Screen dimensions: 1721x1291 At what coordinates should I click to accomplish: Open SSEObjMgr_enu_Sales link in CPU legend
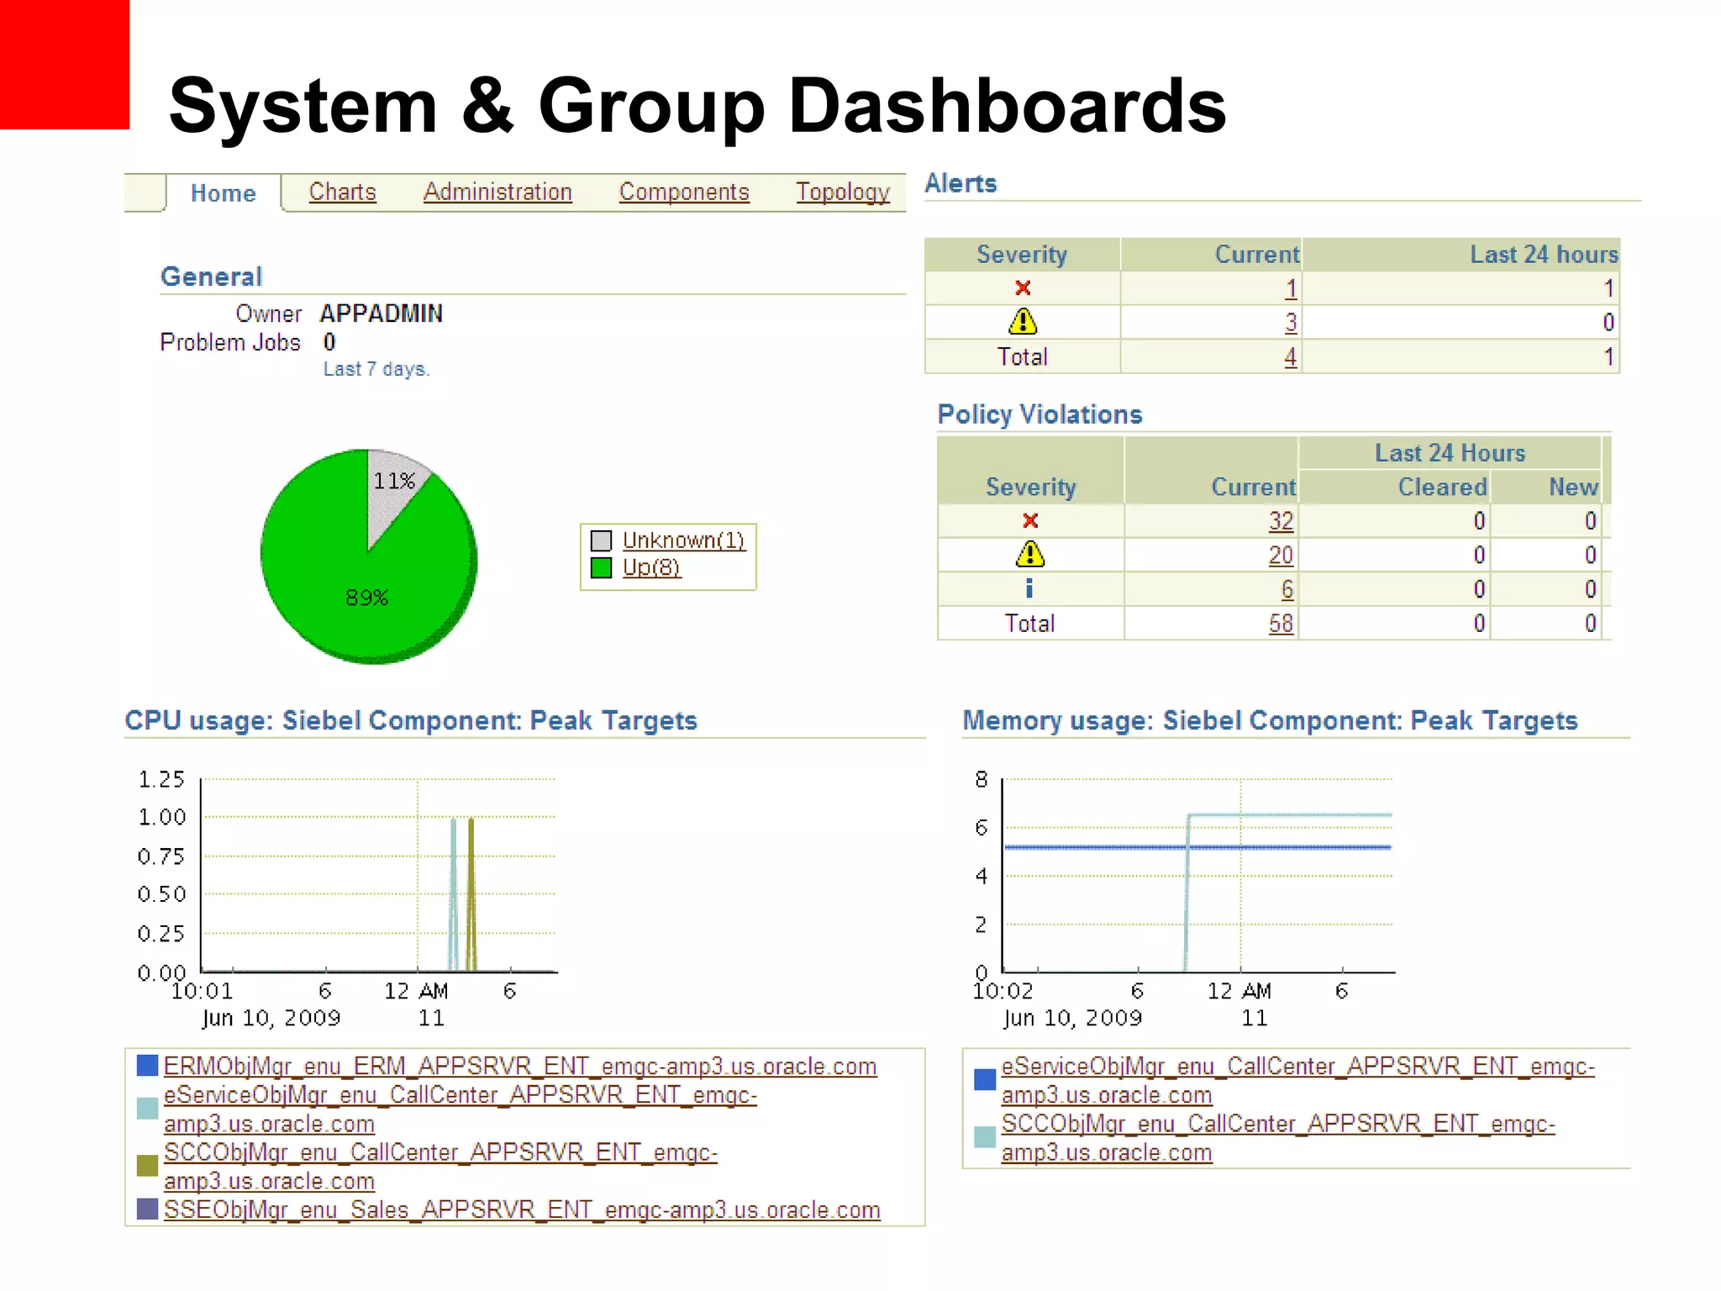pos(522,1209)
